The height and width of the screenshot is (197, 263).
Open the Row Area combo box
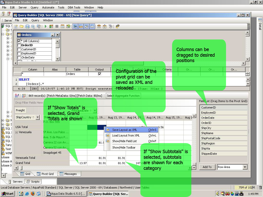[x=232, y=167]
